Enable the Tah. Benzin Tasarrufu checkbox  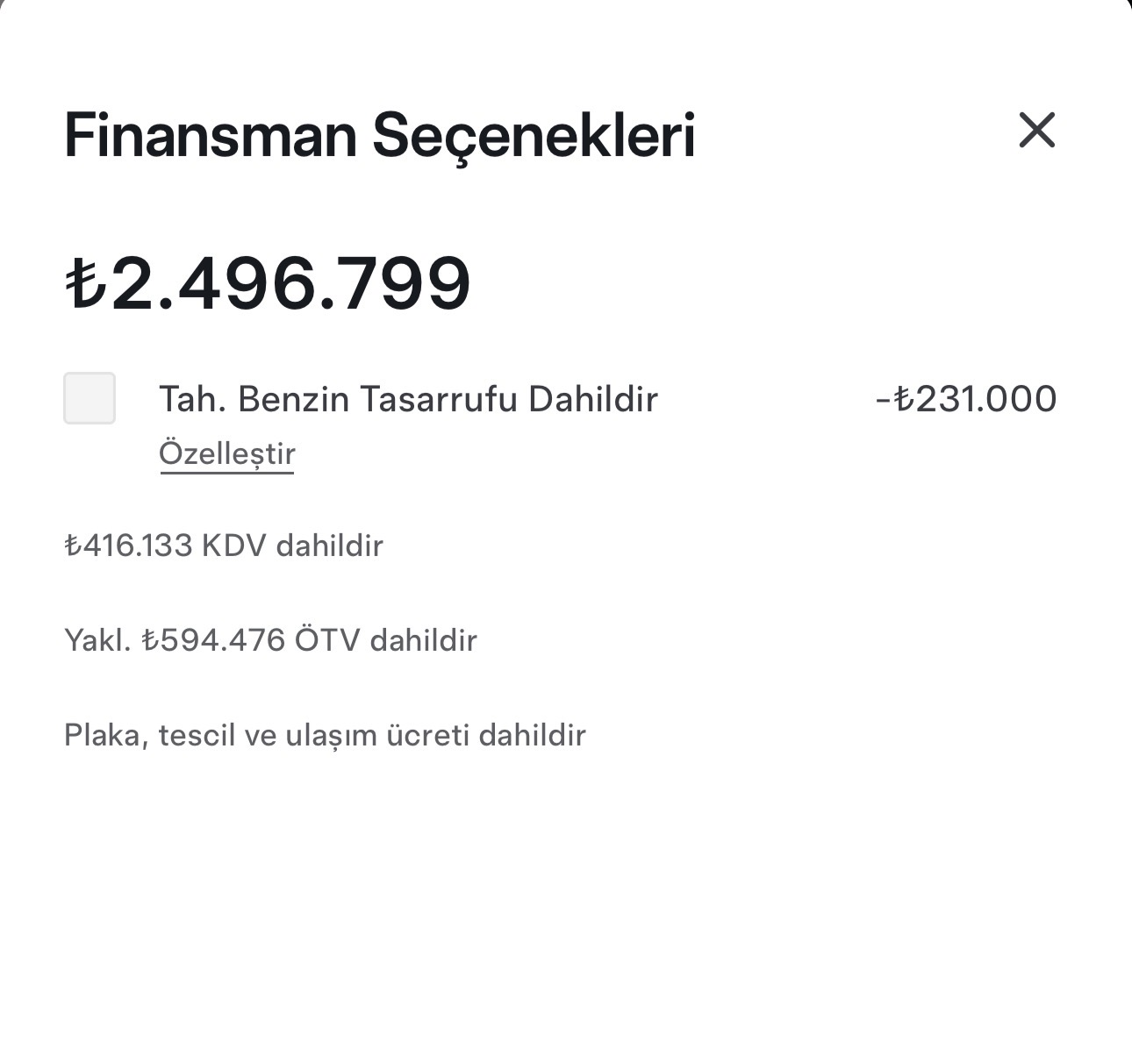tap(90, 398)
